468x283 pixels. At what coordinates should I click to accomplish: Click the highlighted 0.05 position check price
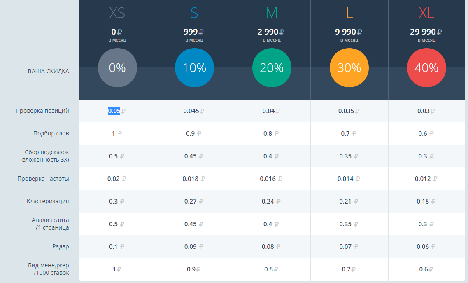[114, 111]
